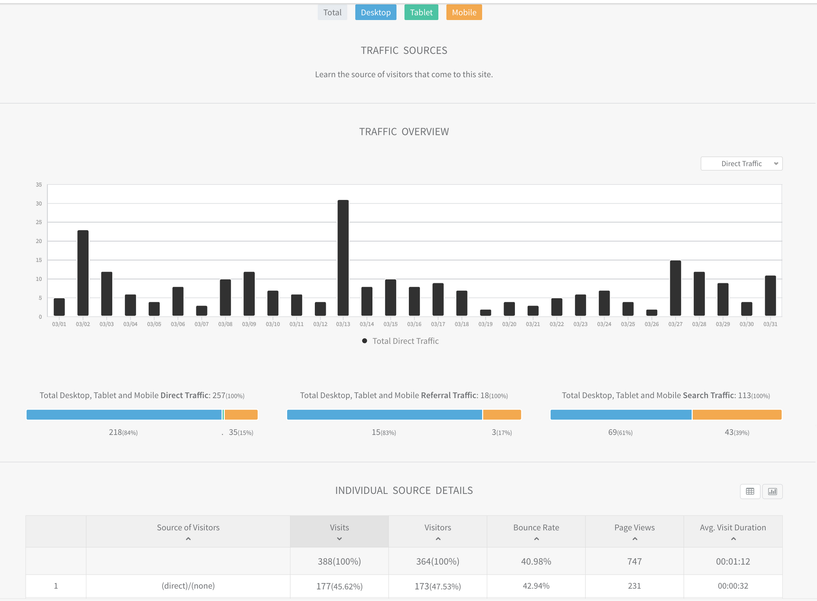Click blue desktop segment of Direct Traffic bar

click(x=124, y=415)
